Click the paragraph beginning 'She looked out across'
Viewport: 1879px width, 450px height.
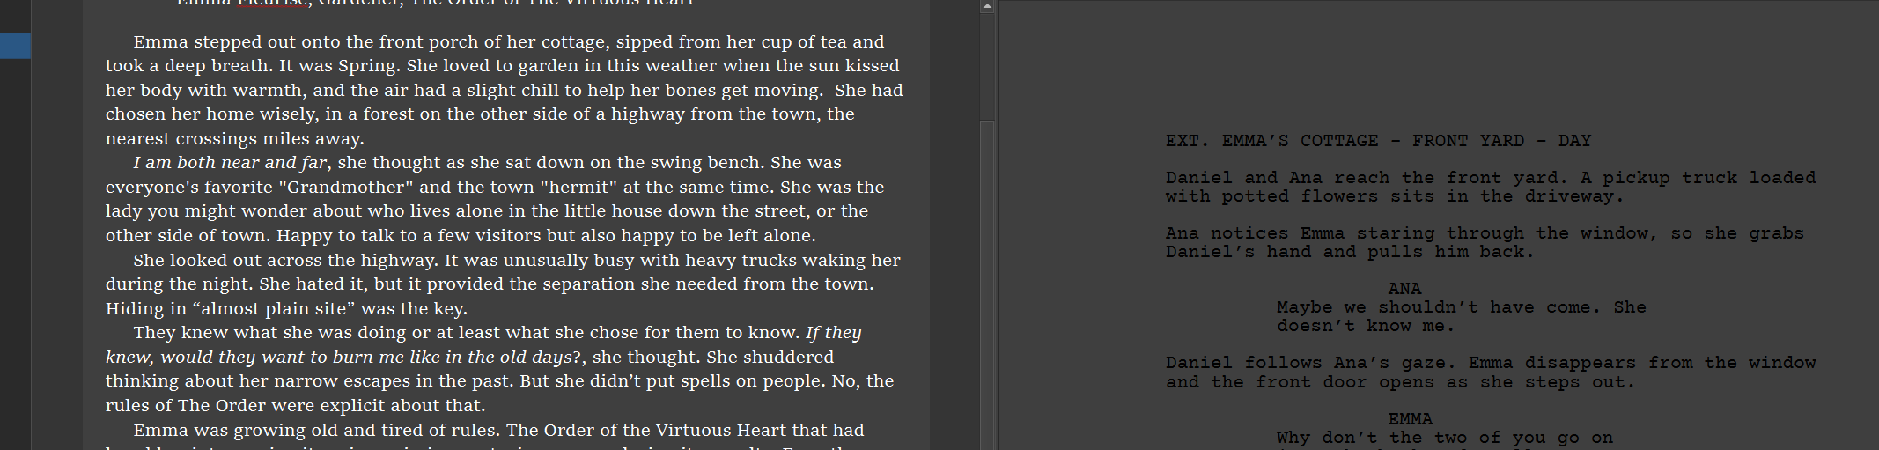503,284
